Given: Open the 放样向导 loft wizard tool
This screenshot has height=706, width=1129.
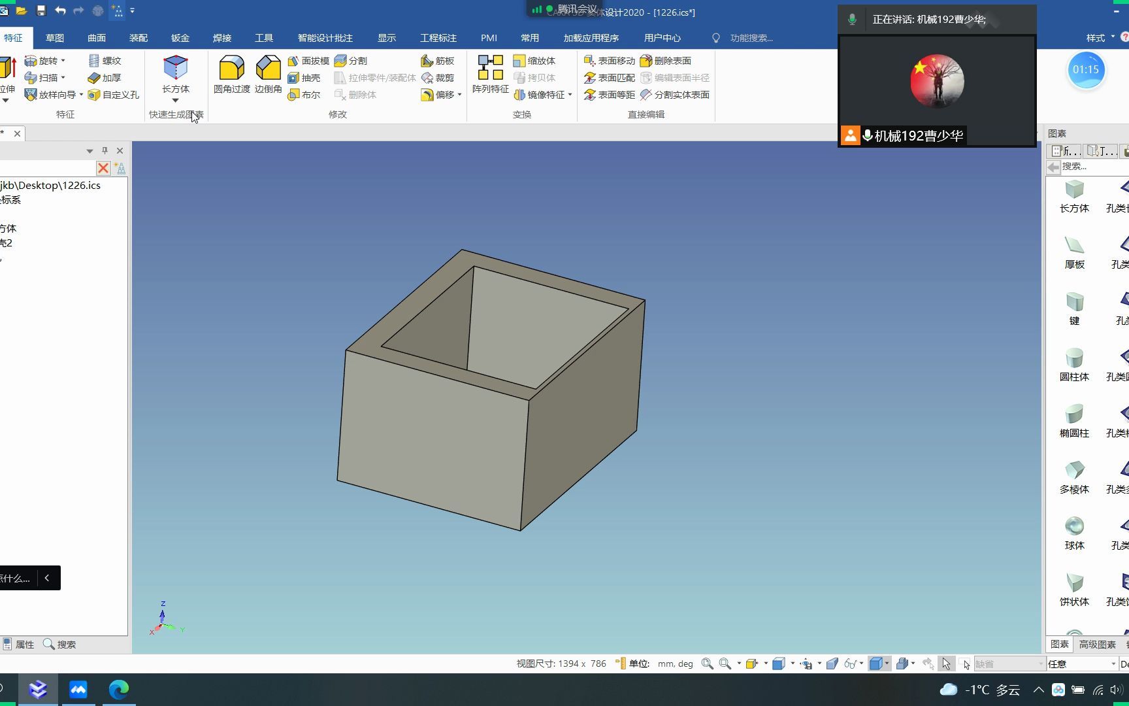Looking at the screenshot, I should coord(50,95).
